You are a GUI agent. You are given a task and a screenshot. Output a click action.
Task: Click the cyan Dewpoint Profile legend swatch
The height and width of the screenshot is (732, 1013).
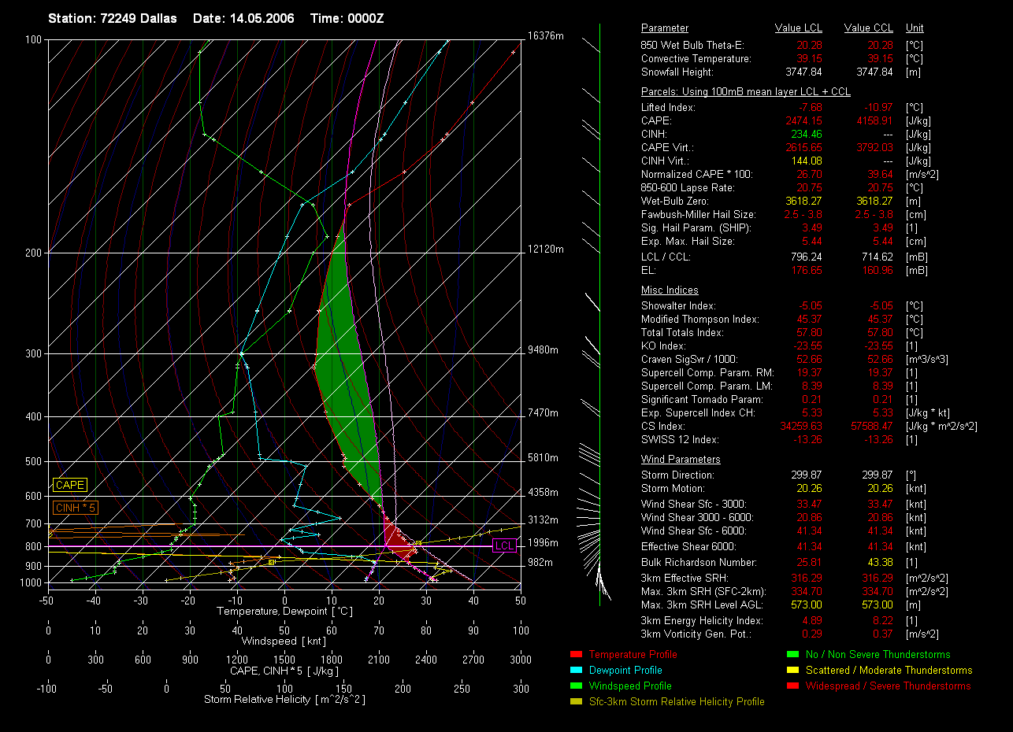coord(574,670)
